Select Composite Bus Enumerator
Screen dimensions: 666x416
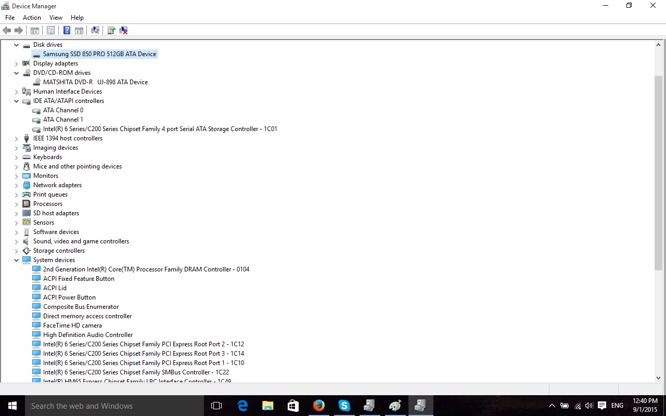(81, 307)
